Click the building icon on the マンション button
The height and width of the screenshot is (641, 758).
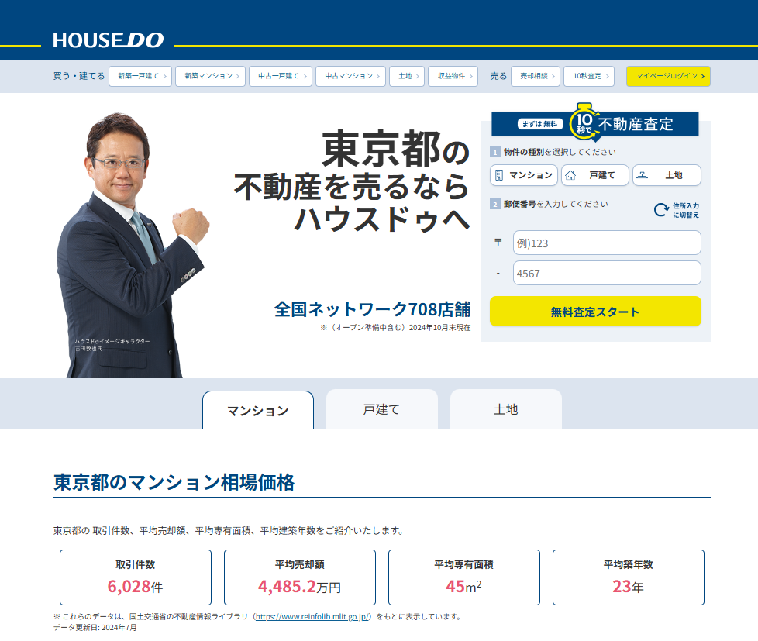(499, 175)
